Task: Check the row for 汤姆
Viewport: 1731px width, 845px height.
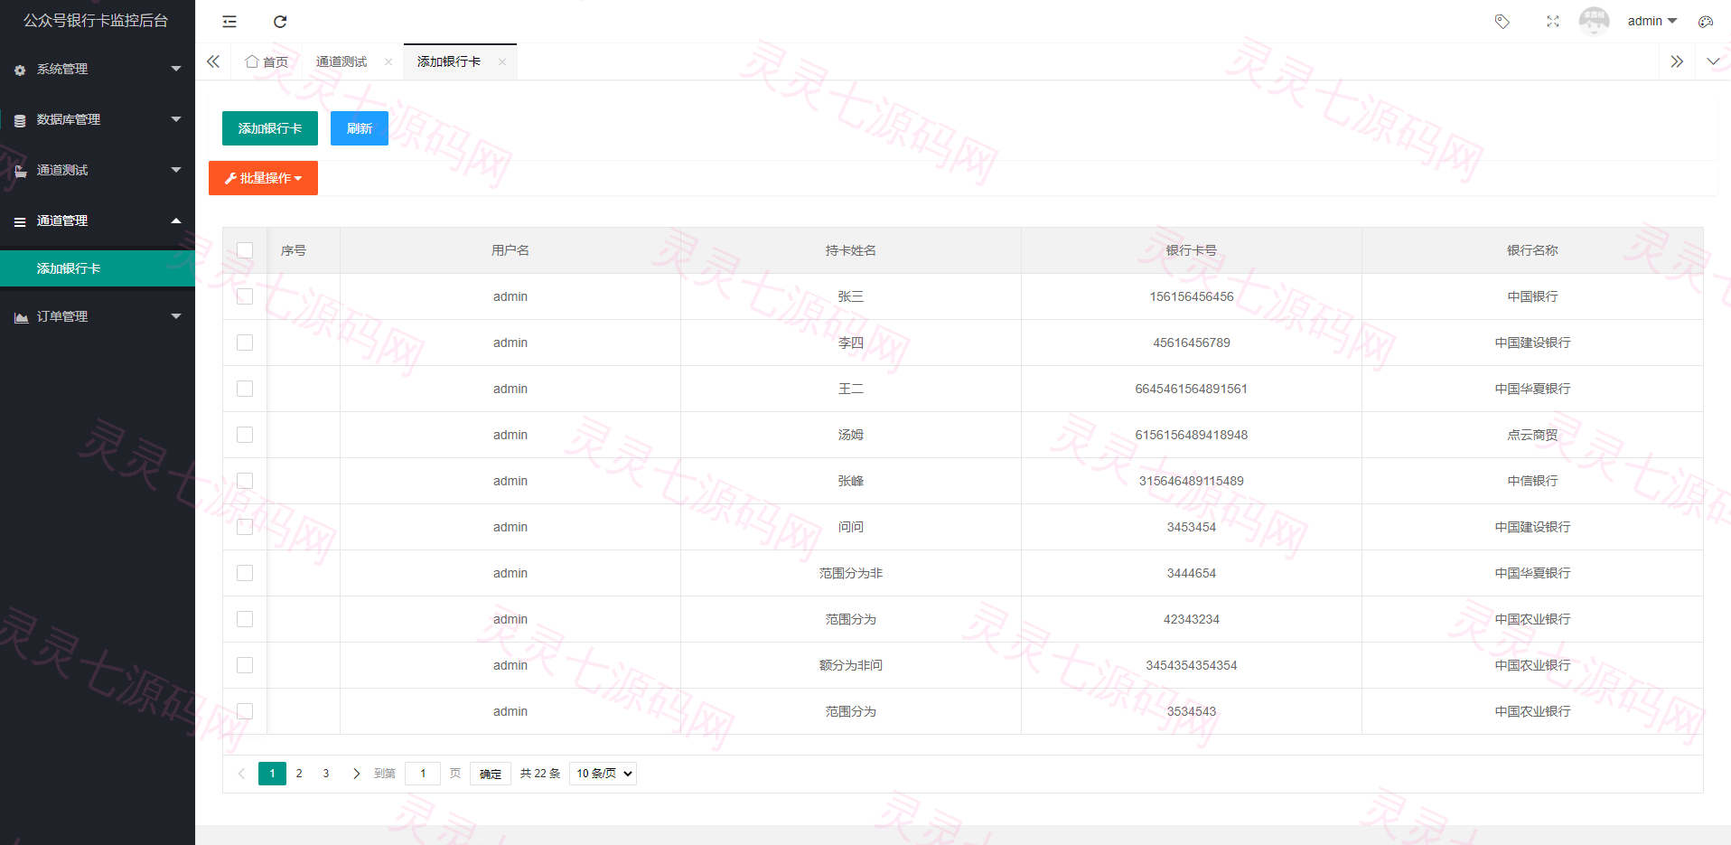Action: point(245,435)
